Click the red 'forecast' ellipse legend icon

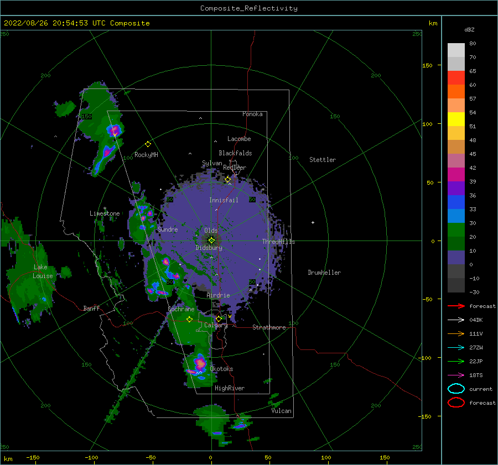[456, 403]
